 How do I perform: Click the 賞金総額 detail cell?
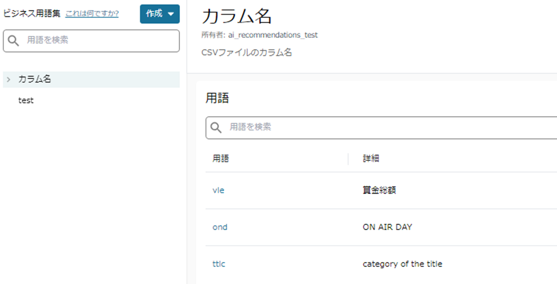[379, 191]
